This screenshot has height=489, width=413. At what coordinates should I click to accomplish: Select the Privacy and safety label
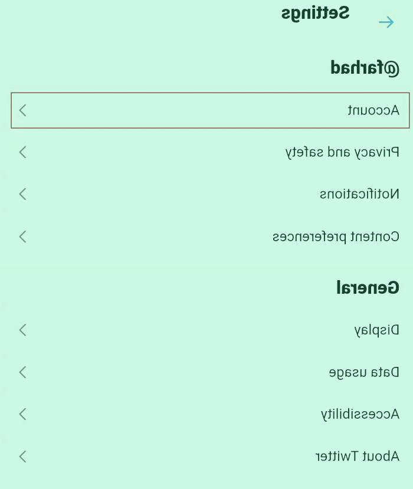(342, 152)
